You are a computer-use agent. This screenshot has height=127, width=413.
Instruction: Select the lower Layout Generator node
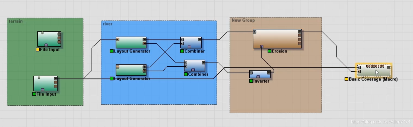131,70
